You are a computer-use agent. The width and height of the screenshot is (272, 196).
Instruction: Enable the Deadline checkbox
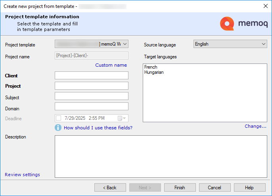(x=59, y=118)
